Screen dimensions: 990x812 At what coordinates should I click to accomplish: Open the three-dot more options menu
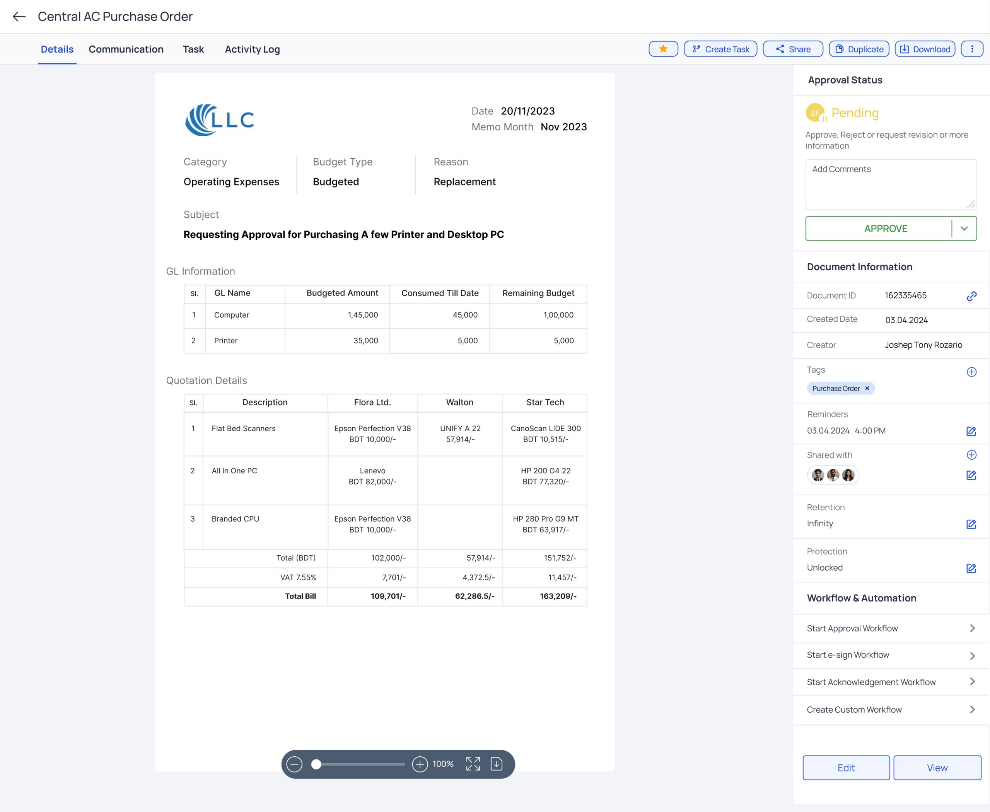pos(972,49)
